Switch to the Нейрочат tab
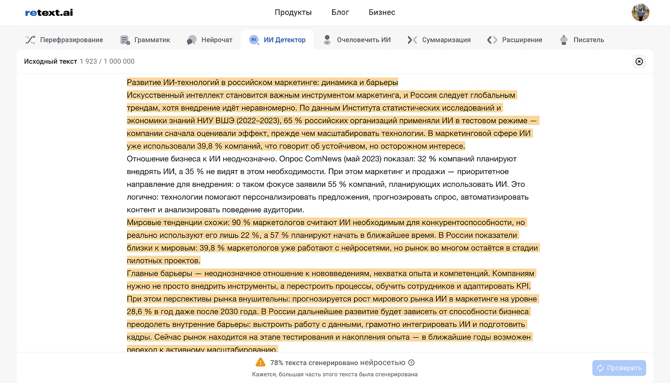Screen dimensions: 670x383 click(209, 40)
